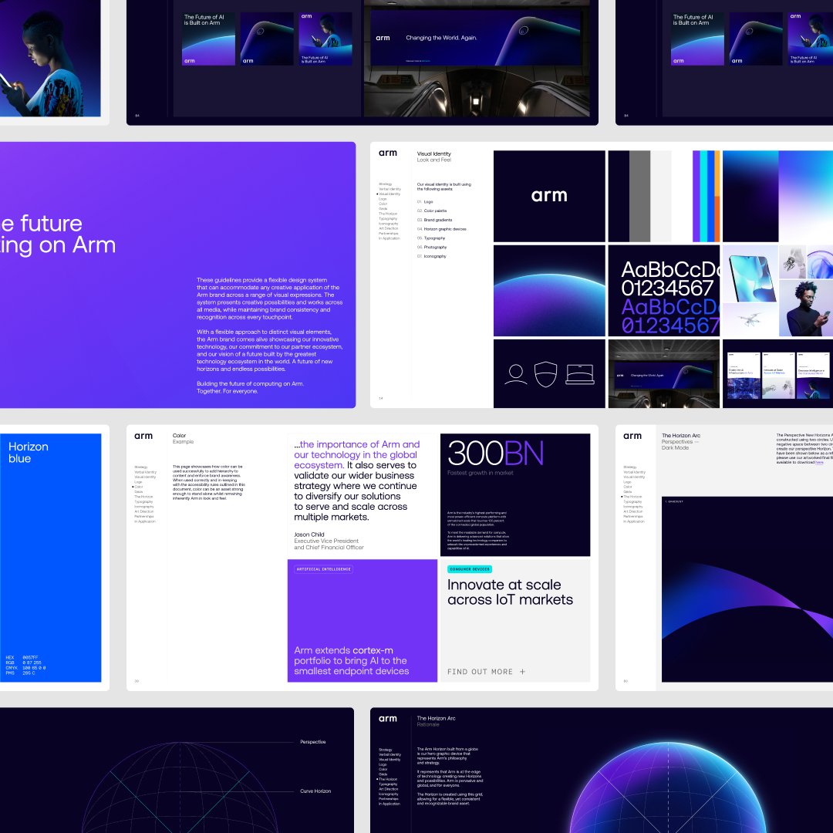Pick the gray stripe in the color palette
The image size is (833, 833).
pyautogui.click(x=639, y=196)
